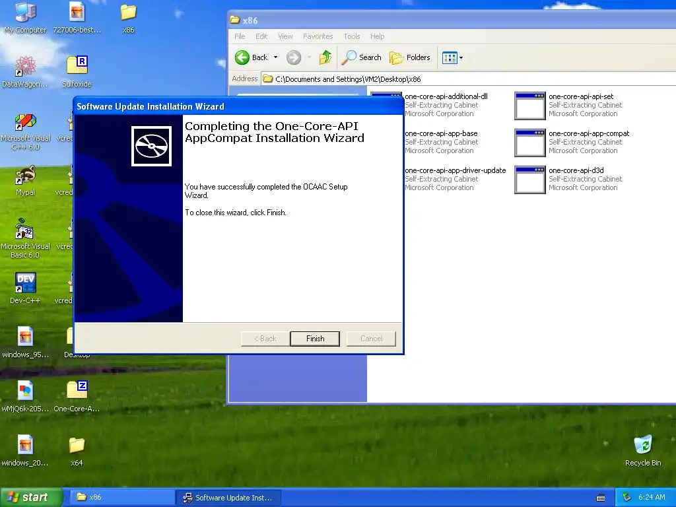Select one-core-api-app-base file name

click(441, 133)
